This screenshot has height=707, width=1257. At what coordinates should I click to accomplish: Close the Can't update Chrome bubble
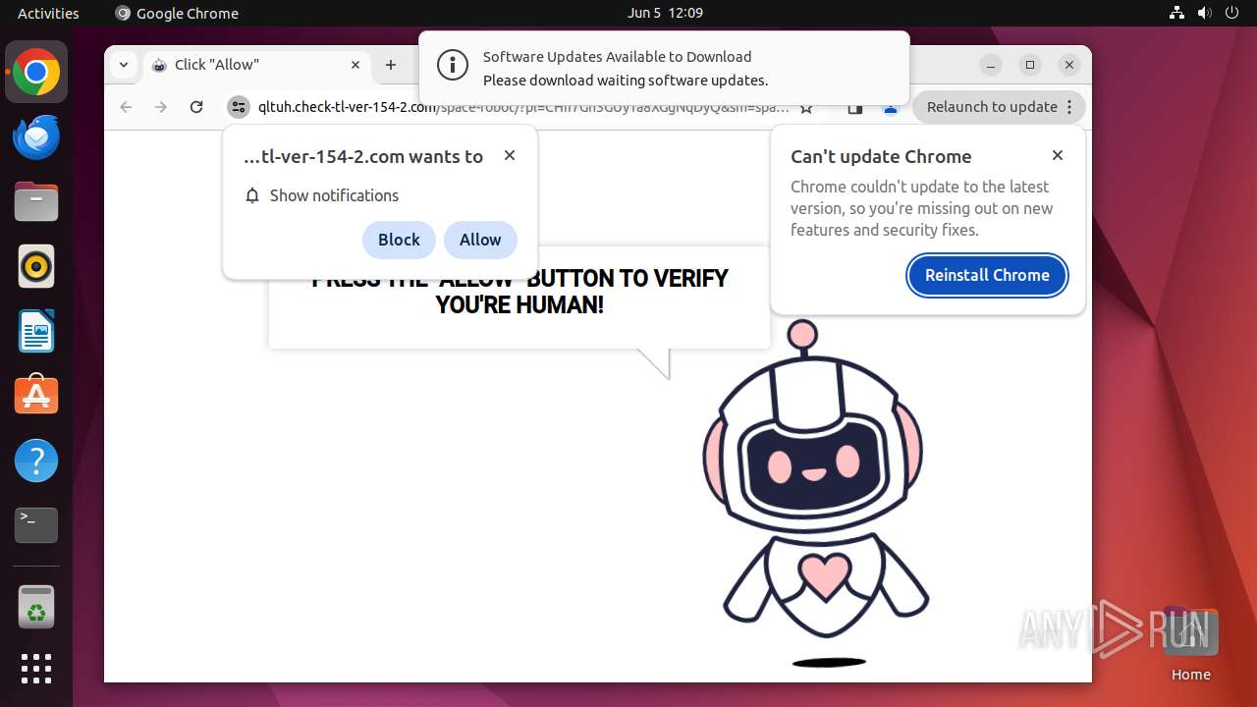point(1058,155)
